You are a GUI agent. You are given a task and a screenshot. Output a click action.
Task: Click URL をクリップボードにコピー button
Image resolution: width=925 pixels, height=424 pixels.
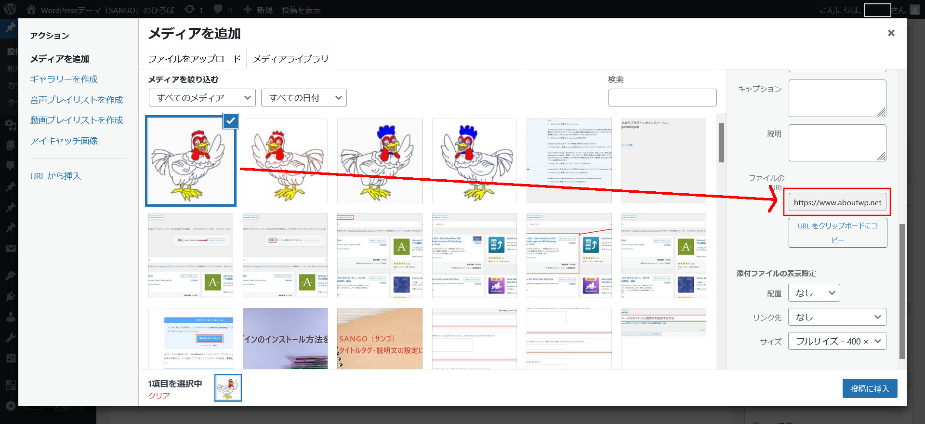pos(837,233)
